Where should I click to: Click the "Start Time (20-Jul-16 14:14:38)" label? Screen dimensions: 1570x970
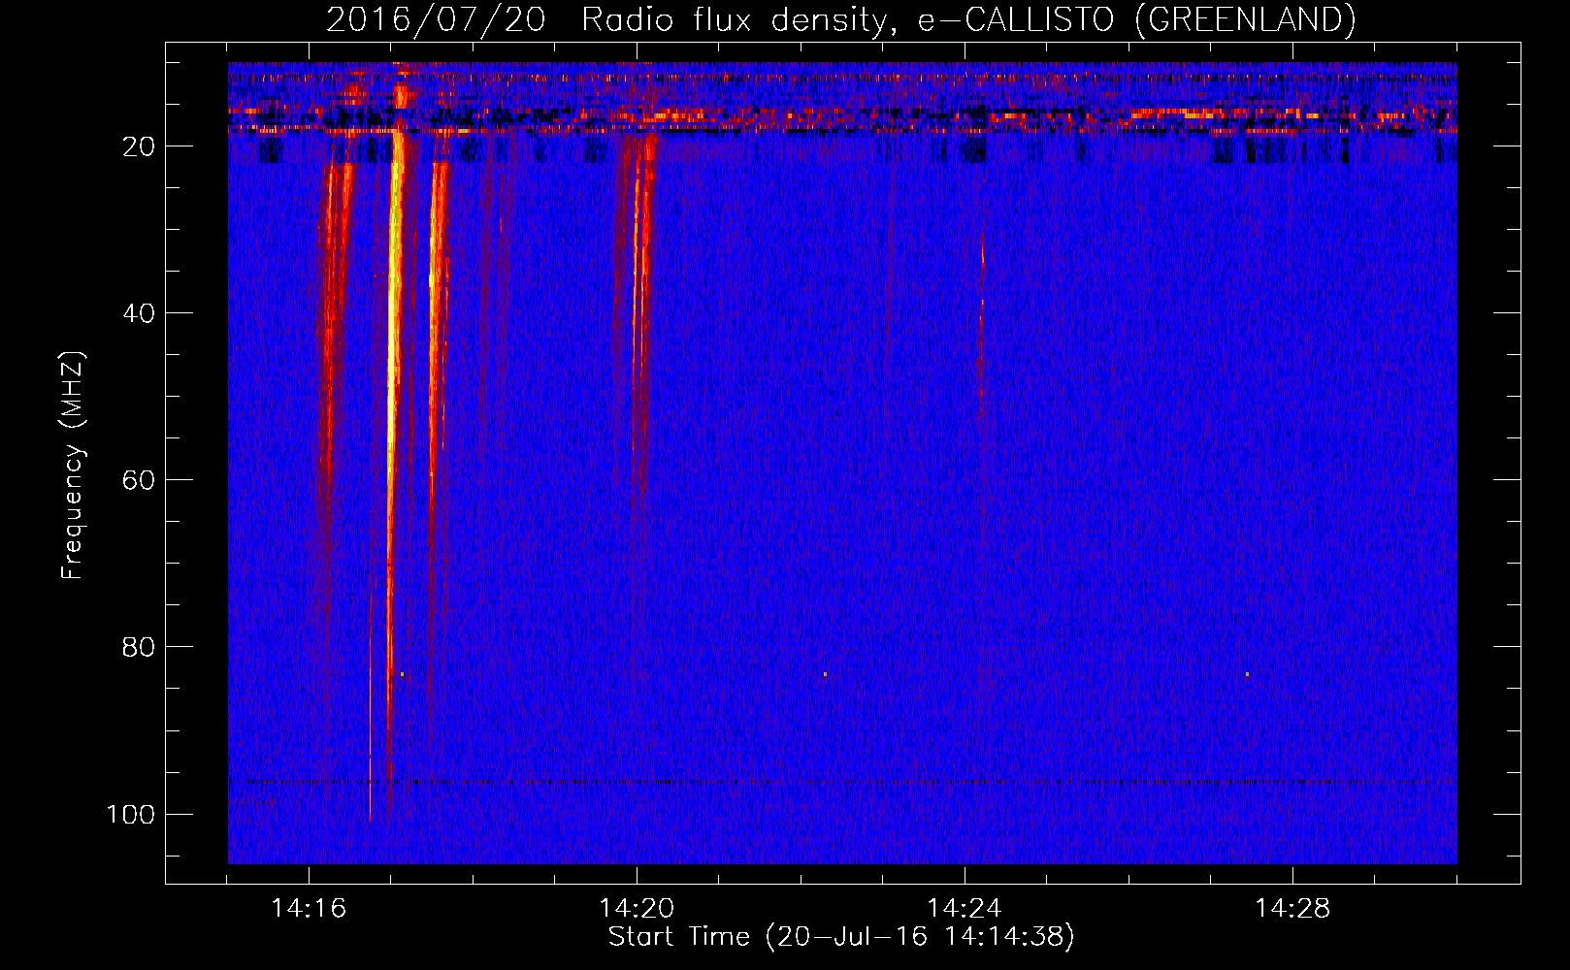(841, 937)
